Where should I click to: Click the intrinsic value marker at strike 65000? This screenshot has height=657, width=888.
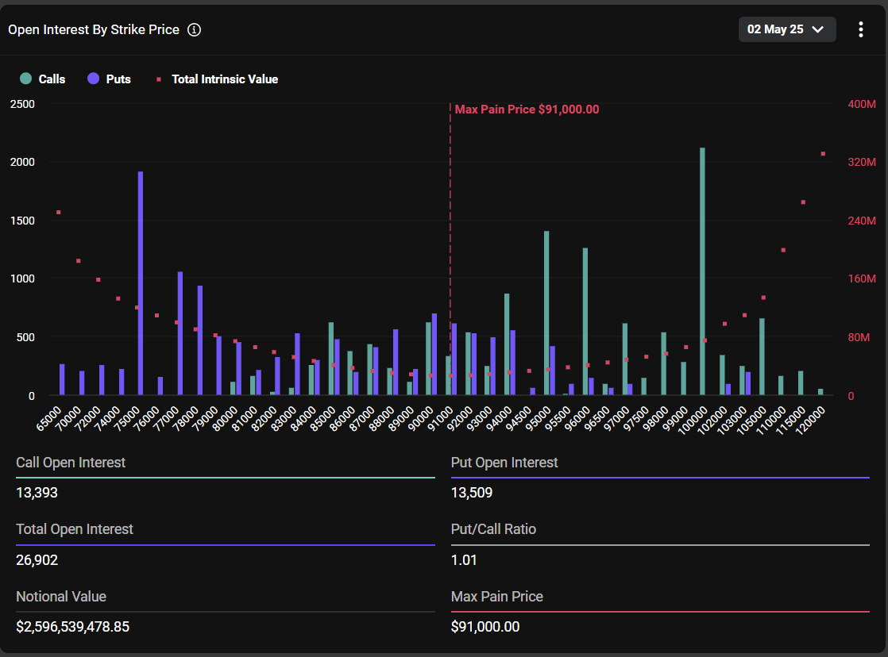pos(59,213)
